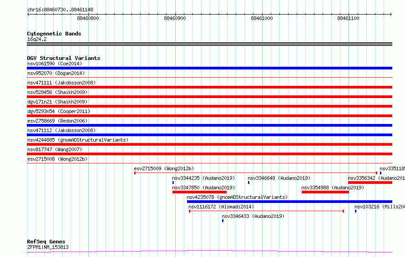Open the DGV Structural Variants track heading
The image size is (405, 257).
64,58
